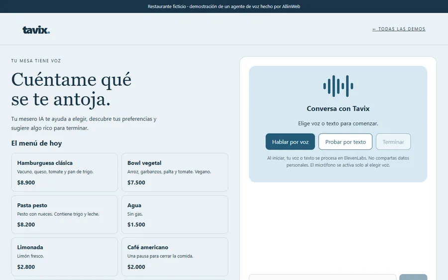The height and width of the screenshot is (280, 448).
Task: Select the Bowl vegetal menu card
Action: click(x=175, y=172)
